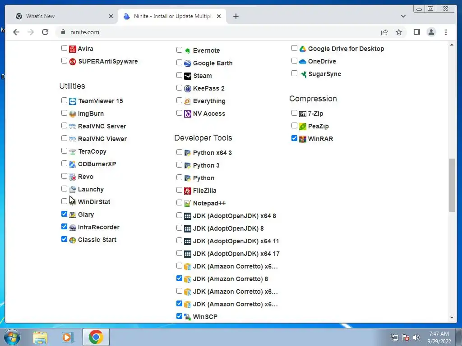
Task: Click the OneDrive cloud icon
Action: coord(303,61)
